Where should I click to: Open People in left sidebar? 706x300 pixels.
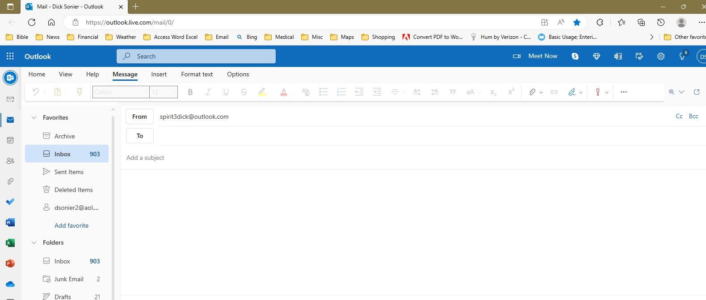[10, 161]
